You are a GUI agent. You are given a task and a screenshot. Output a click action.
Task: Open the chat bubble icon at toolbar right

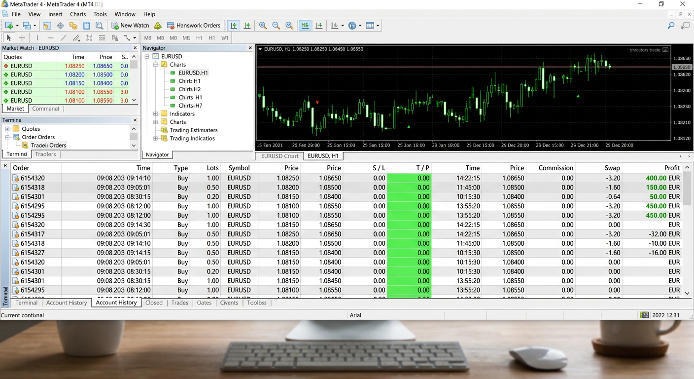click(685, 26)
